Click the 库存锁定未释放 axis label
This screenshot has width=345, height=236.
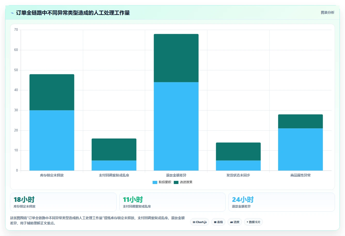pyautogui.click(x=52, y=175)
